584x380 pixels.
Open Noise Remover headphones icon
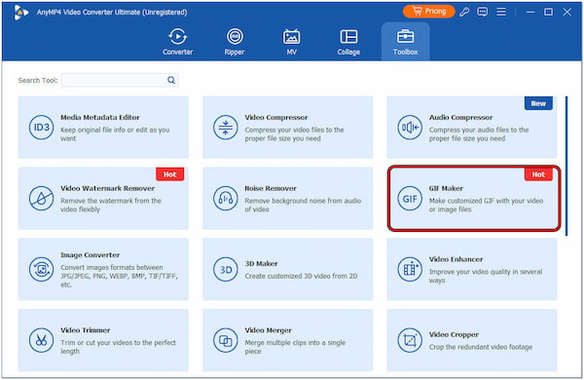(226, 199)
